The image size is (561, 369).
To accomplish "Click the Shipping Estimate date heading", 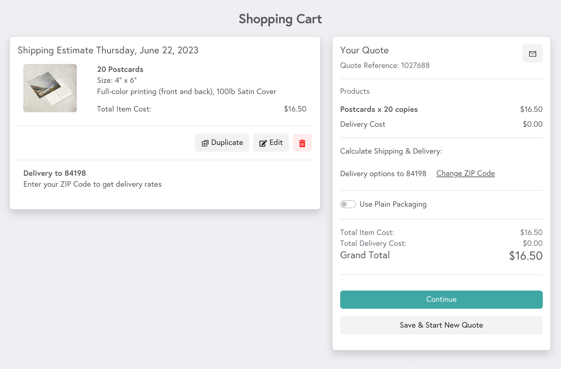I will click(108, 50).
